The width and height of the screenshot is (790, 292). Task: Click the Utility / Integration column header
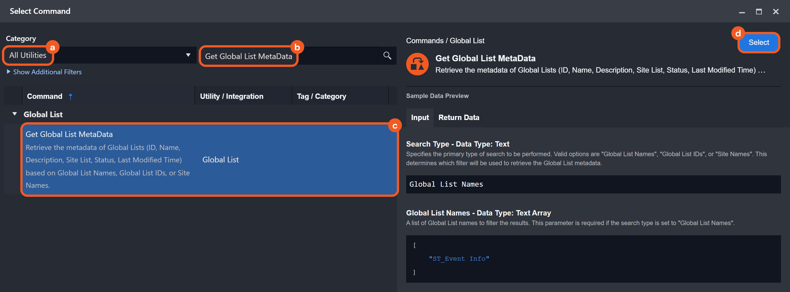[231, 96]
